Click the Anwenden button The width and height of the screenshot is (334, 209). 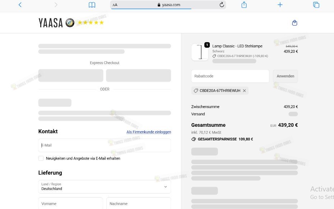(286, 76)
